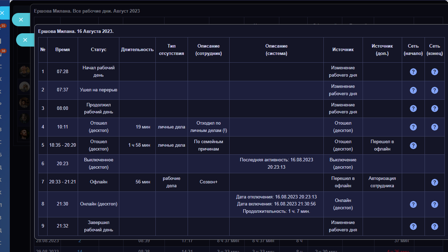Close the third cyan X tab

tap(25, 40)
